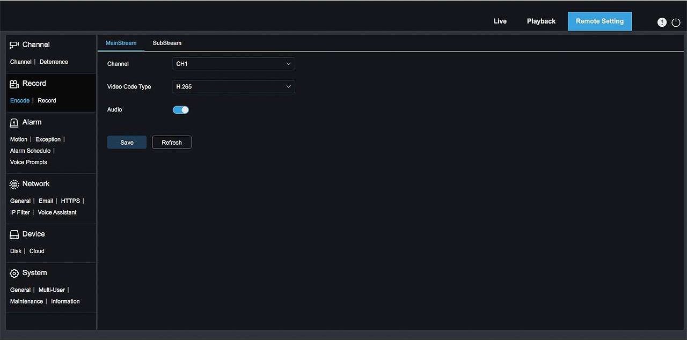Click the power logout icon at top right
The image size is (687, 340).
(676, 23)
